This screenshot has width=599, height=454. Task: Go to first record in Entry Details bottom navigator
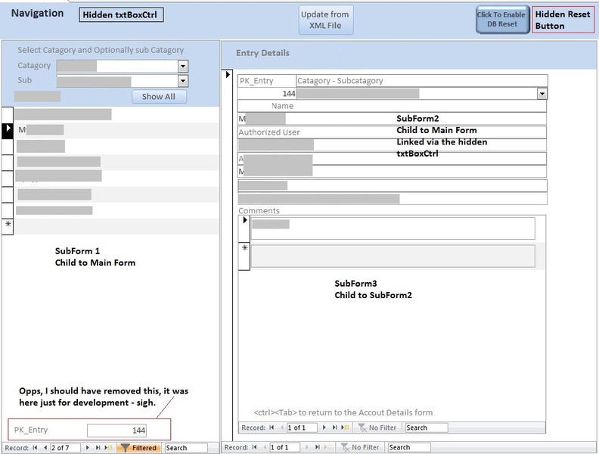256,448
